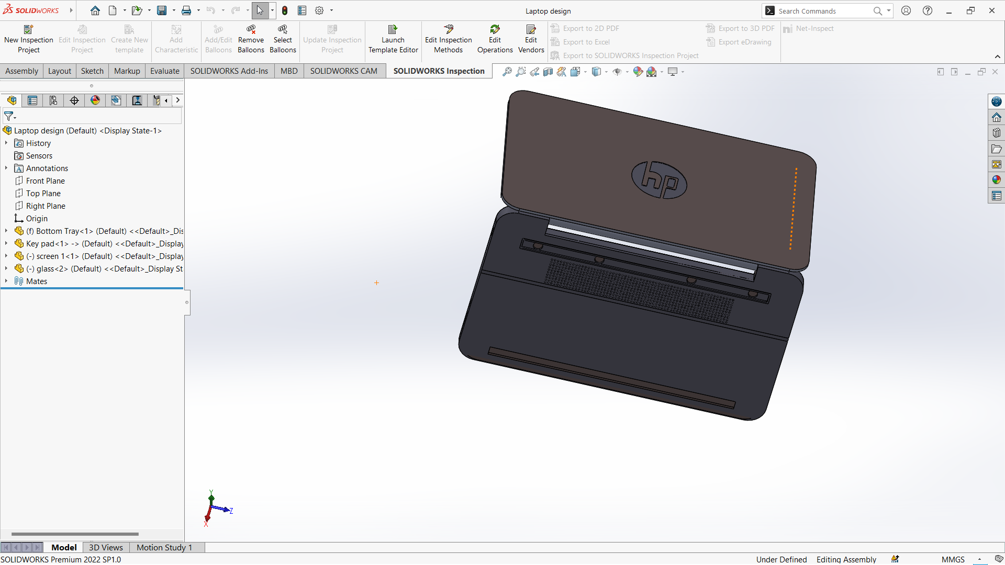The image size is (1005, 565).
Task: Click the Login user account icon
Action: pos(906,10)
